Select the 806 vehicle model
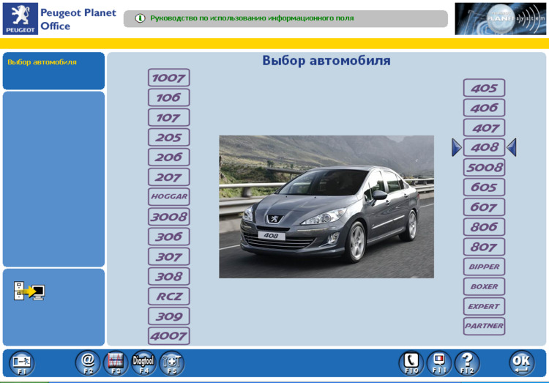This screenshot has height=383, width=549. pyautogui.click(x=485, y=227)
